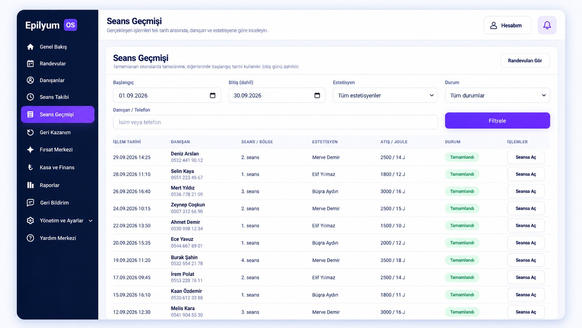Click the İŞLEM TARİHİ column header

click(127, 142)
